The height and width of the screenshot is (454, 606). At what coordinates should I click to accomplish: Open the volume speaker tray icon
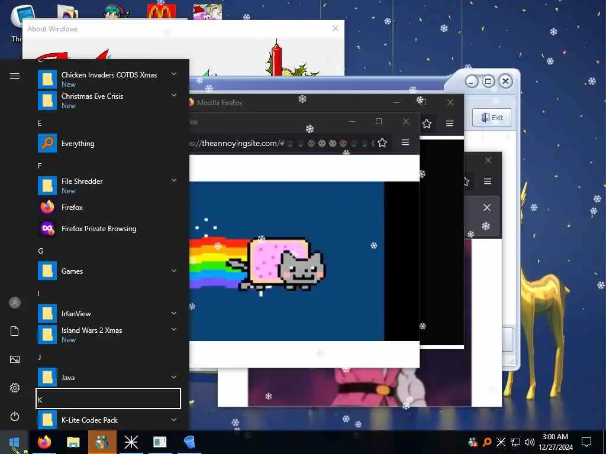(529, 442)
